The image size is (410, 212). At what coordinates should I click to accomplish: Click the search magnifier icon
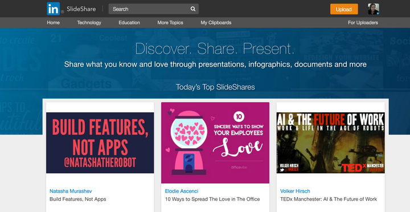pyautogui.click(x=193, y=9)
